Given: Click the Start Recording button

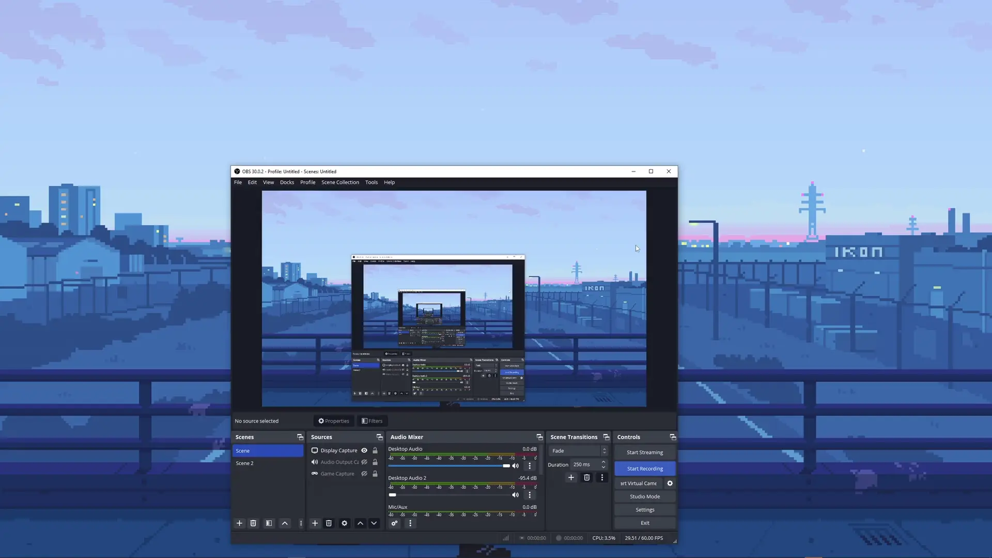Looking at the screenshot, I should (645, 469).
